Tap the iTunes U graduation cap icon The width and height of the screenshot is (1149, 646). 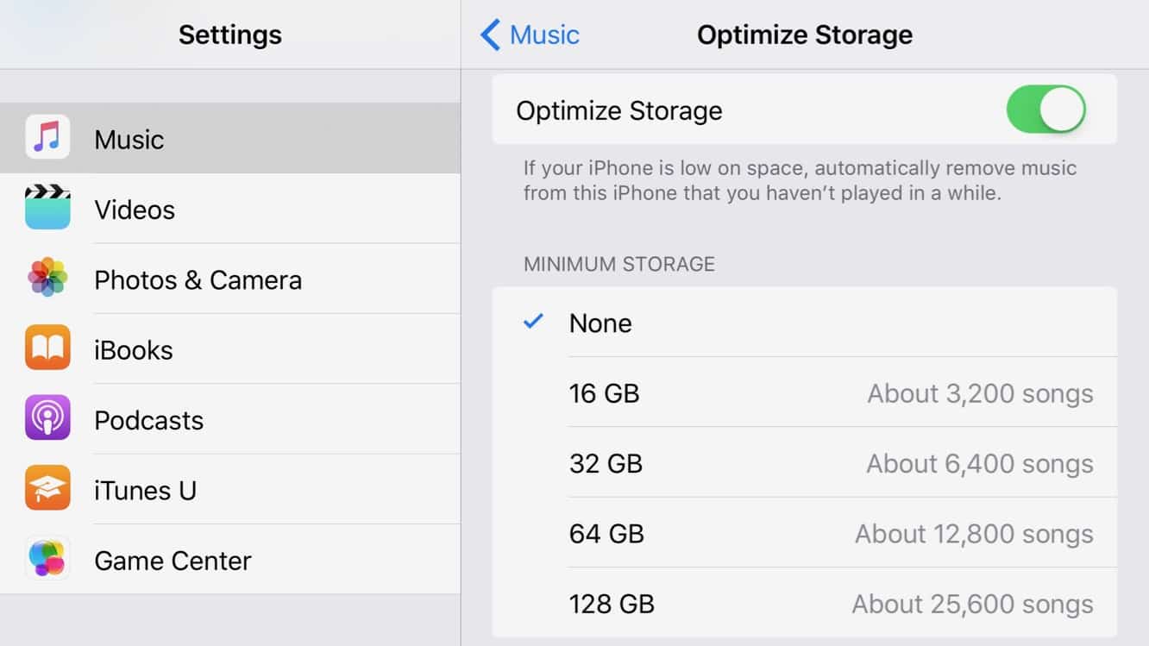[x=47, y=489]
